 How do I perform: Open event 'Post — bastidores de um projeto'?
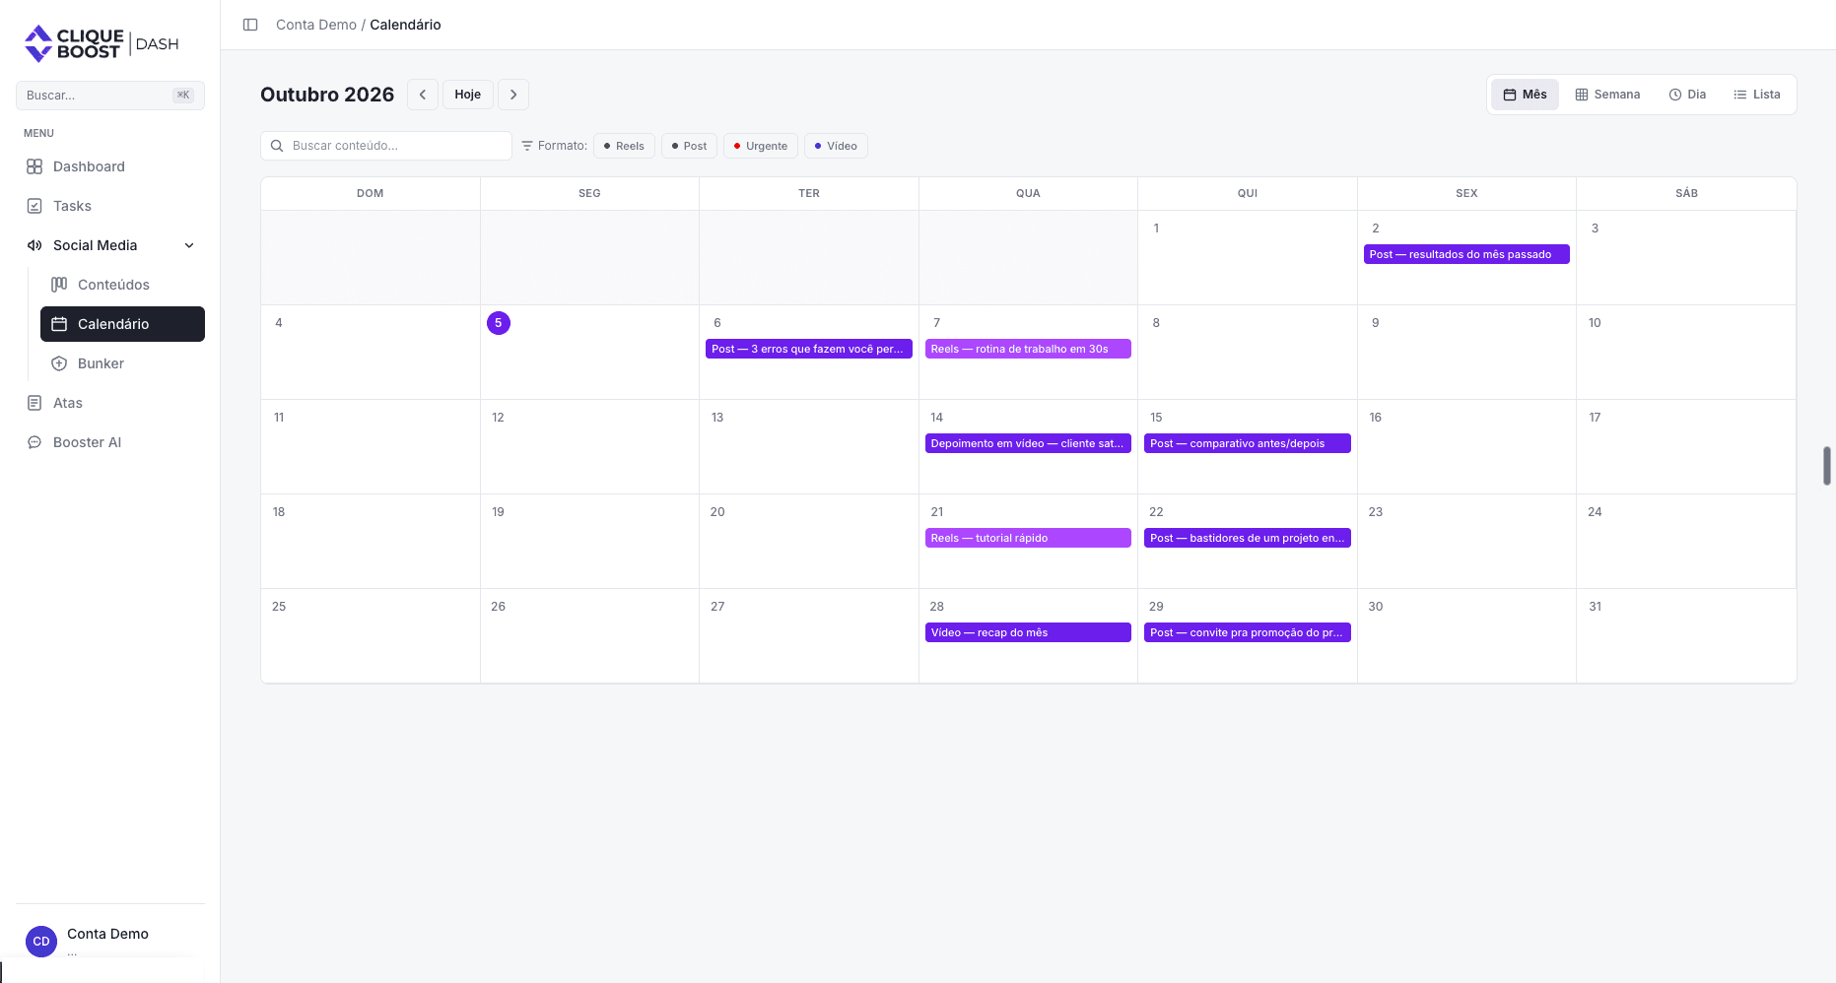tap(1248, 538)
